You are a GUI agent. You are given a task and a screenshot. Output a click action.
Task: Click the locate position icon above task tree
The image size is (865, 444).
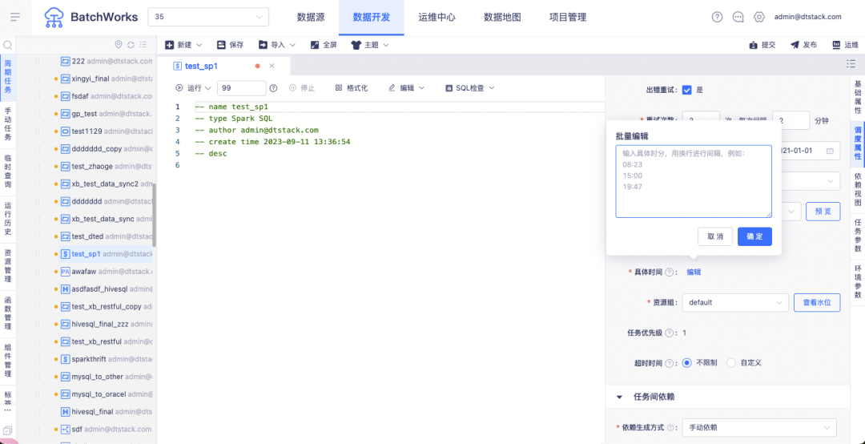118,45
